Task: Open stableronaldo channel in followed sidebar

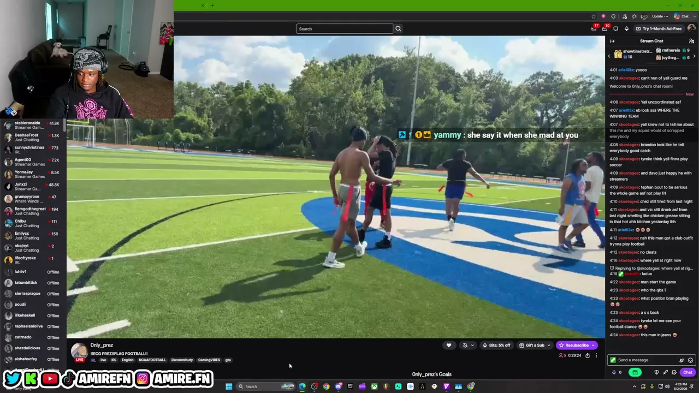Action: coord(33,126)
